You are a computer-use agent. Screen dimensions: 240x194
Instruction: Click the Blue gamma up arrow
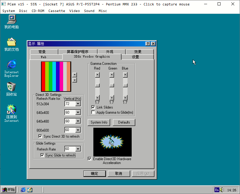tap(125, 75)
